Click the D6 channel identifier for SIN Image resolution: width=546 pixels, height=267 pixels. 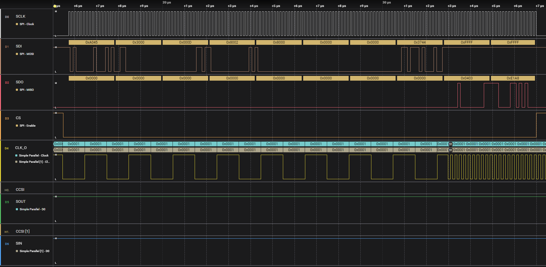[x=7, y=244]
